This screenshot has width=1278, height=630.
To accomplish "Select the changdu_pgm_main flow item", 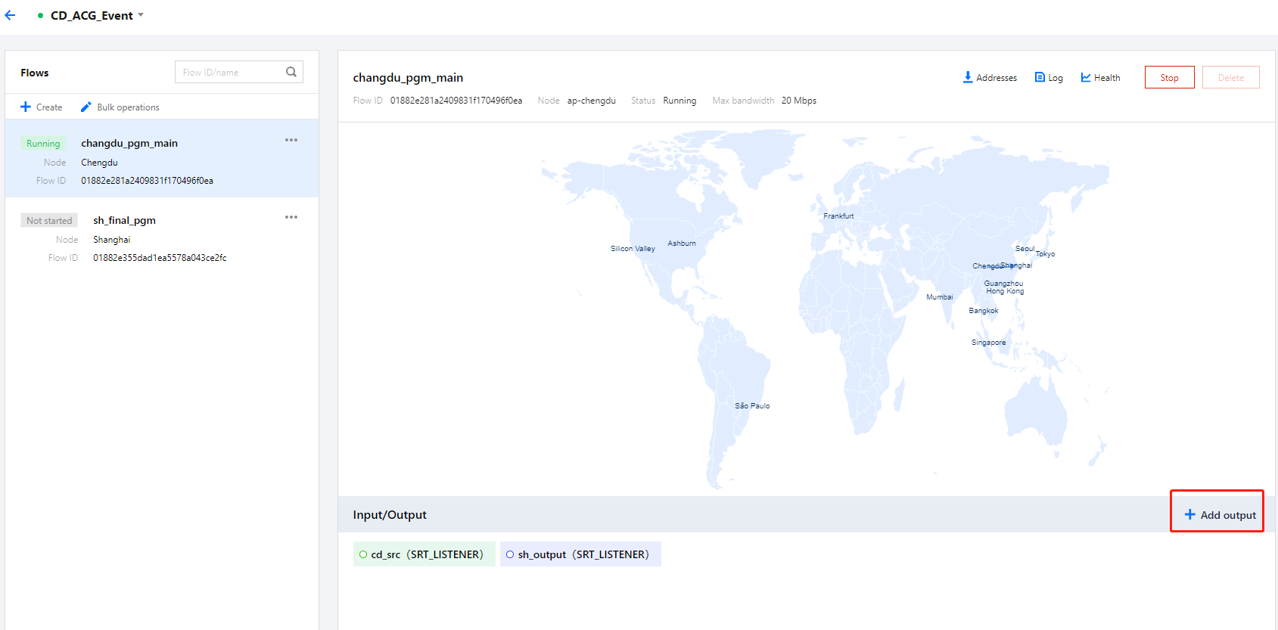I will tap(129, 143).
